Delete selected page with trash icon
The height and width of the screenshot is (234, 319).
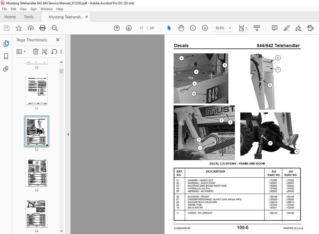[x=36, y=51]
